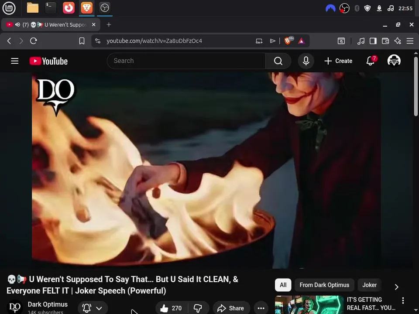Viewport: 419px width, 314px height.
Task: Open the Linux Mint start menu
Action: (9, 8)
